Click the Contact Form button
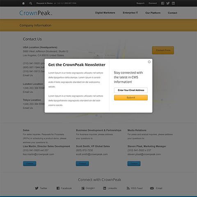Viewport: 197px width, 197px height. 163,50
